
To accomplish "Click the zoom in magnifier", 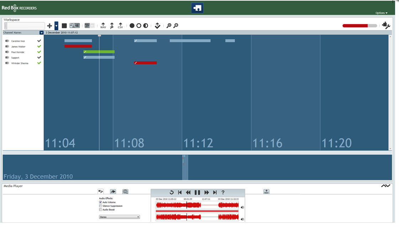I will pos(169,26).
